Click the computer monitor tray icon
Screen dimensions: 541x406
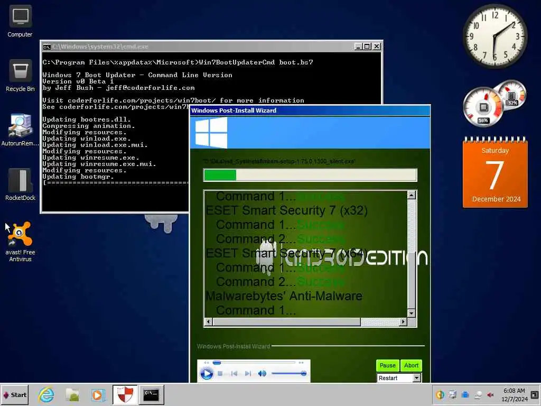(x=452, y=394)
